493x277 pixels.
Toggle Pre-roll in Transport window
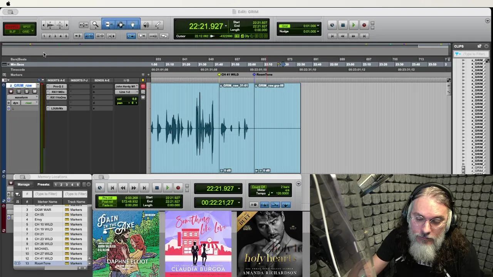tap(107, 198)
